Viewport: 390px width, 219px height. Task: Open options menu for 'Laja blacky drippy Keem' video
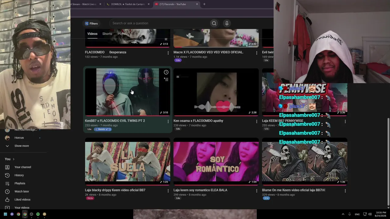pyautogui.click(x=168, y=191)
